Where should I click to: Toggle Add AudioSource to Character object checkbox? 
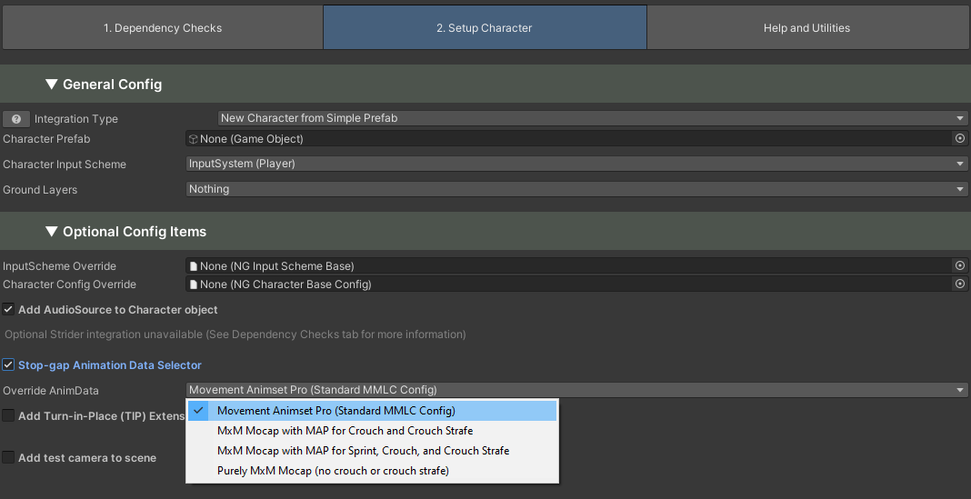(x=8, y=309)
